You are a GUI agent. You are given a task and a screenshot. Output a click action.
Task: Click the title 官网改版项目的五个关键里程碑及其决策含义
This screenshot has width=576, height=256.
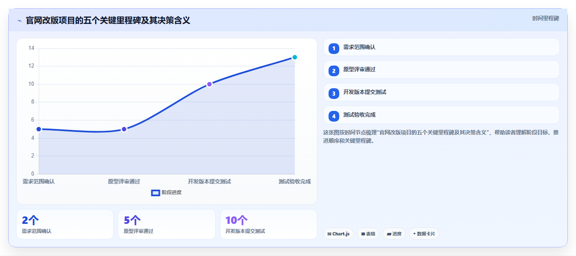click(x=108, y=20)
